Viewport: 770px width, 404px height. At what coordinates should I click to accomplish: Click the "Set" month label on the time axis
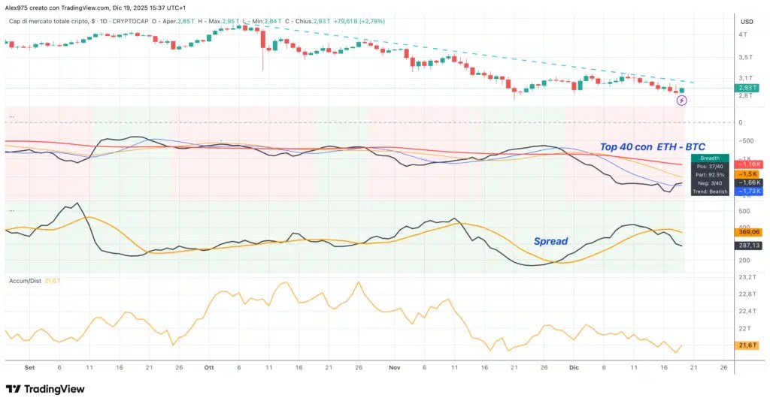point(29,368)
